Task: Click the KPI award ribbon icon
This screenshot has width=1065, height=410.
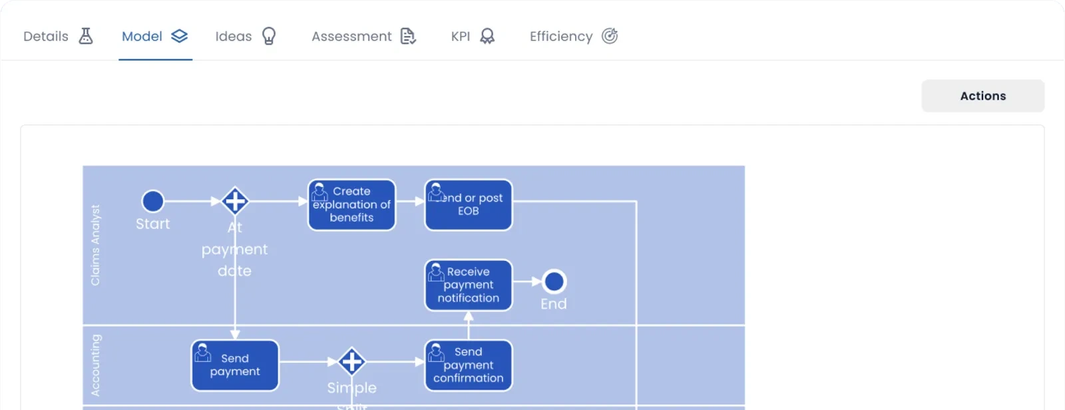Action: coord(487,36)
